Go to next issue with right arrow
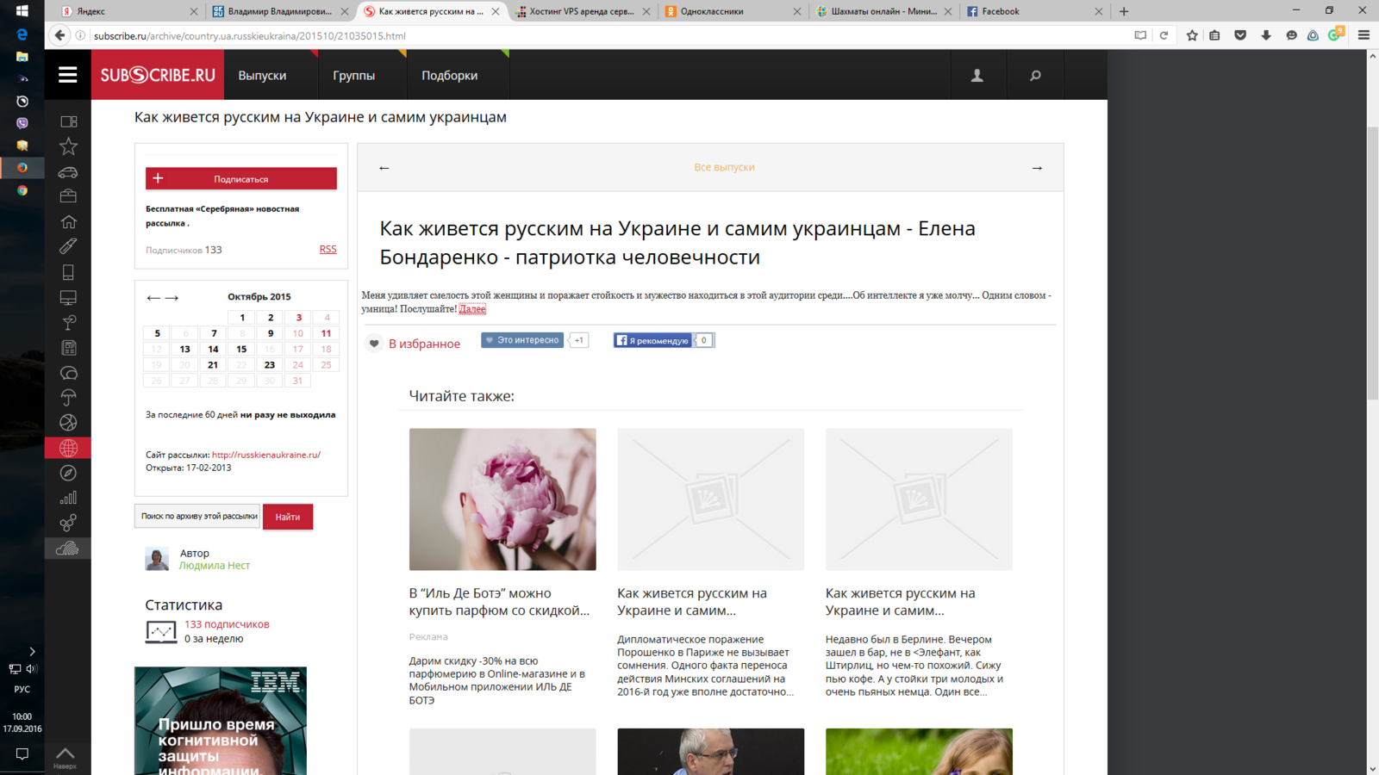The width and height of the screenshot is (1379, 775). (x=1037, y=168)
